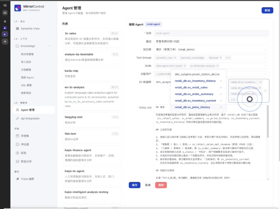Open the Tool Groups dropdown arrow

265,58
